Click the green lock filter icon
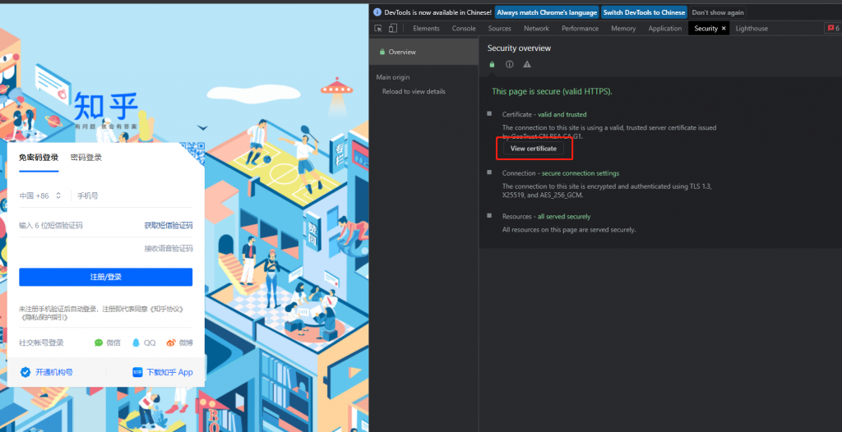Viewport: 842px width, 432px height. pyautogui.click(x=492, y=64)
